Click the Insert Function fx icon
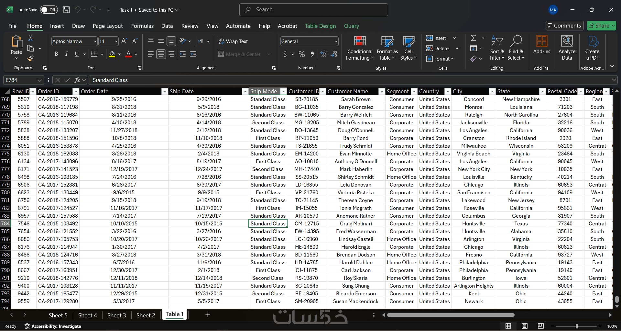621x331 pixels. click(x=77, y=80)
